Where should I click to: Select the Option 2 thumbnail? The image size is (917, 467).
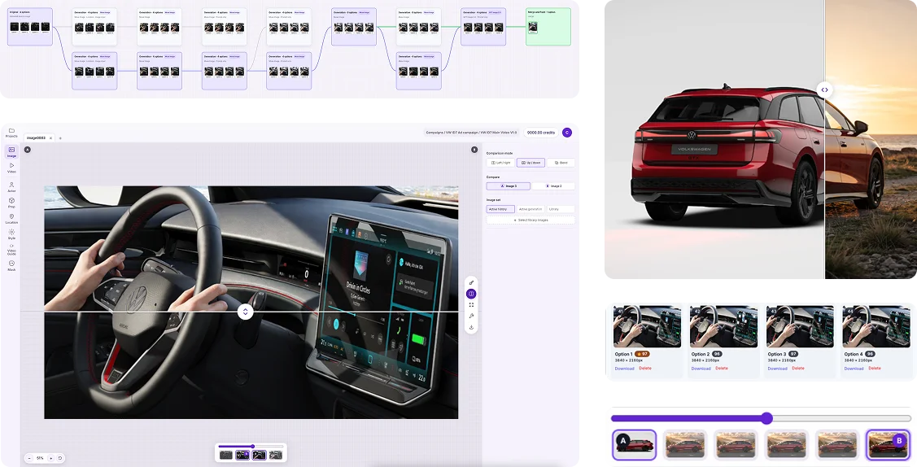723,326
